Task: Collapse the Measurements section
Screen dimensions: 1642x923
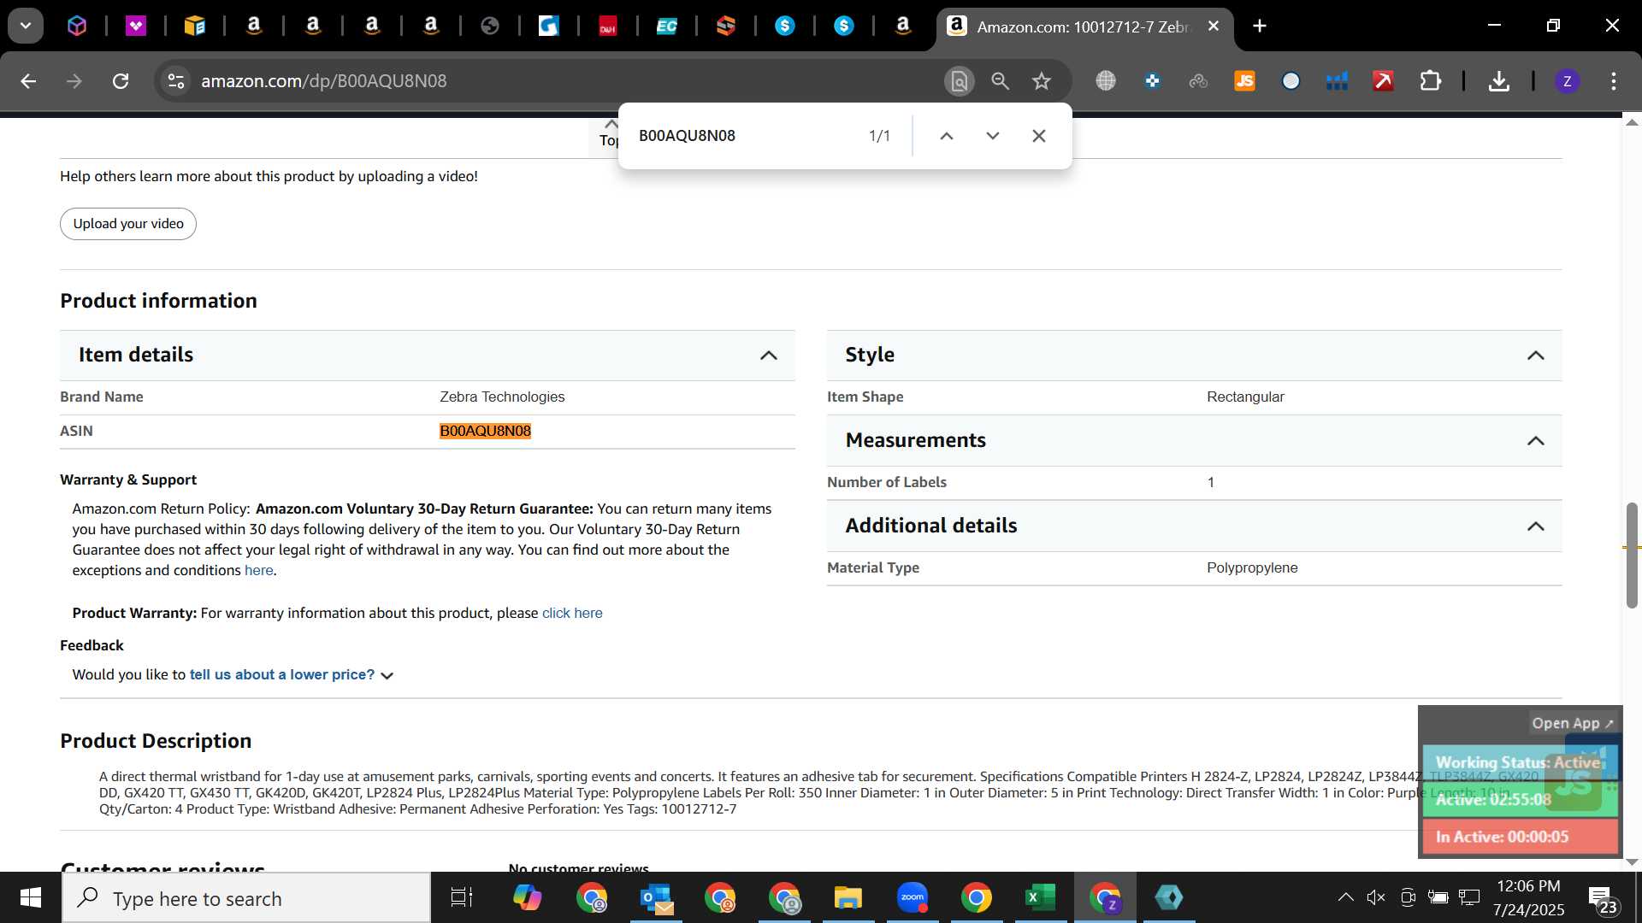Action: tap(1536, 441)
